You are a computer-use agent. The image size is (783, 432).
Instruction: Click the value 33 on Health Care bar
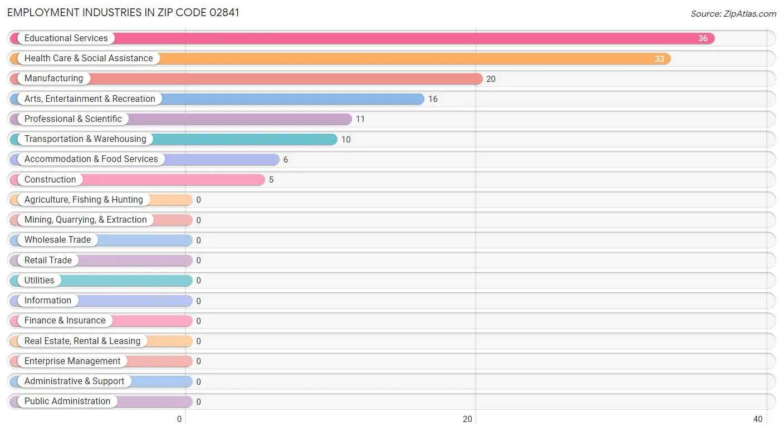point(659,59)
